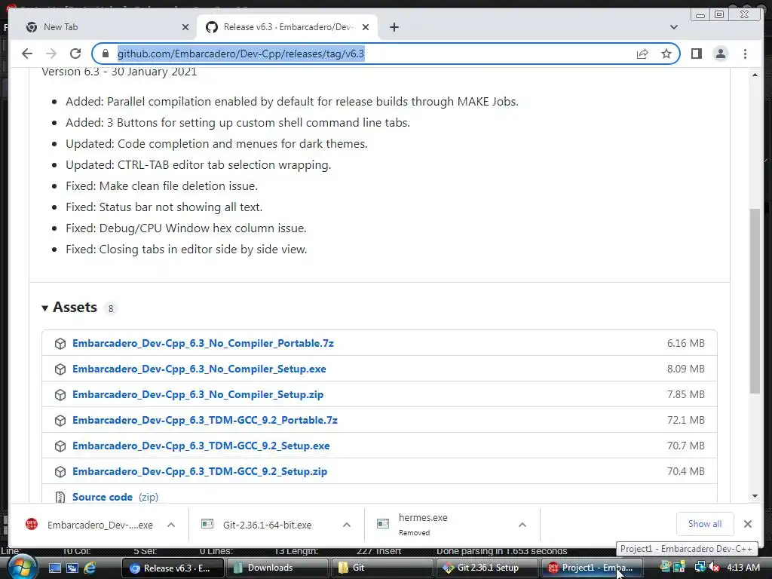772x579 pixels.
Task: Close the downloads bar
Action: click(x=747, y=524)
